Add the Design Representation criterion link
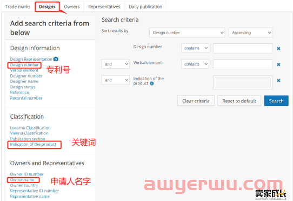 coord(31,59)
